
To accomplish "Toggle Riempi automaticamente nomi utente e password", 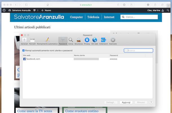I will [23, 50].
